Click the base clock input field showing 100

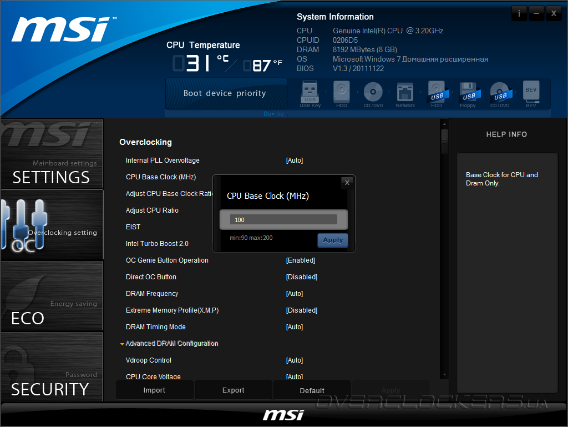[x=283, y=220]
